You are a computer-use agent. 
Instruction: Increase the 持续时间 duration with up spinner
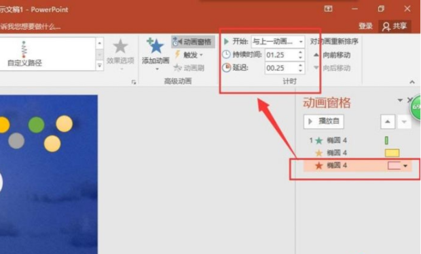click(300, 52)
